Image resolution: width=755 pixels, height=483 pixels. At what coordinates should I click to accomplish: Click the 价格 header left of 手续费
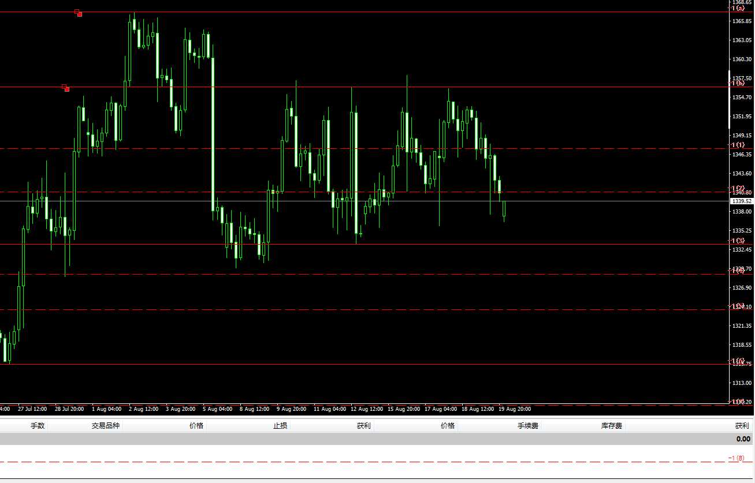click(448, 426)
